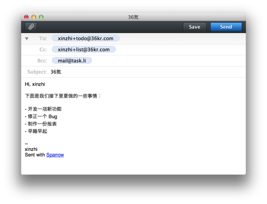Click the signature name 'xinzhi'

tap(31, 149)
